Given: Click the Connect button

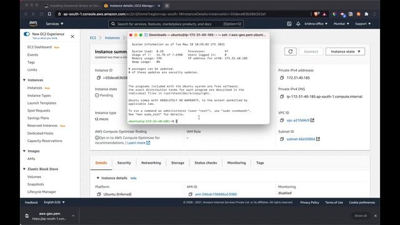Looking at the screenshot, I should coord(311,51).
